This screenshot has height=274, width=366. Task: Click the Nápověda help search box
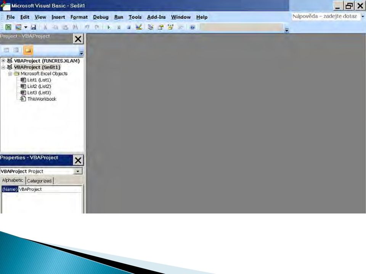[x=326, y=16]
